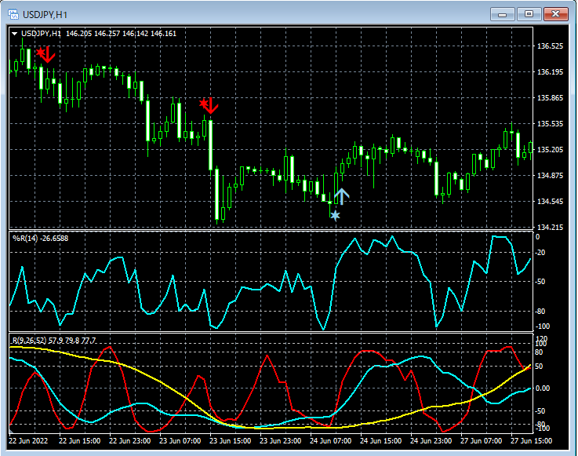Screen dimensions: 578x456
Task: Select the R(9,26,52) indicator label
Action: pyautogui.click(x=54, y=340)
